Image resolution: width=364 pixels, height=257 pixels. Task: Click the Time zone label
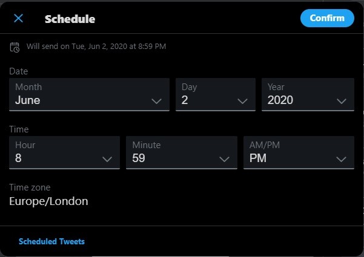tap(30, 187)
